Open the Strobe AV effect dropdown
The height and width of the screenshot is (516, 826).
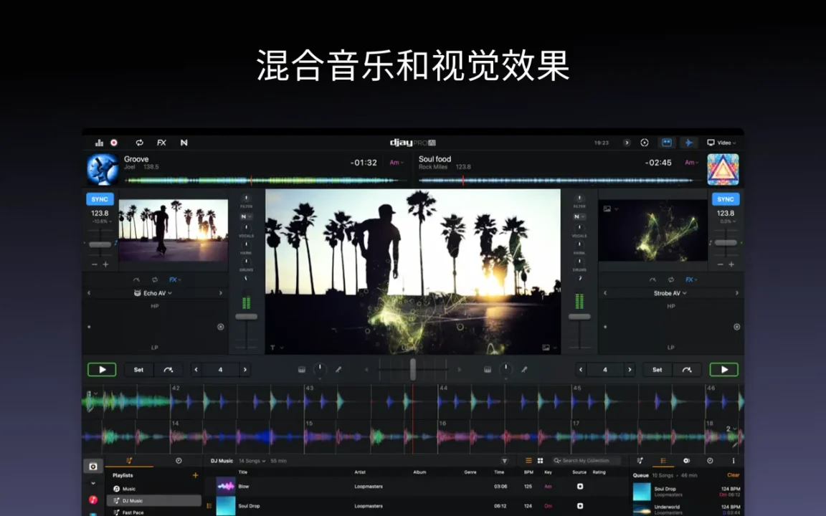(x=670, y=293)
